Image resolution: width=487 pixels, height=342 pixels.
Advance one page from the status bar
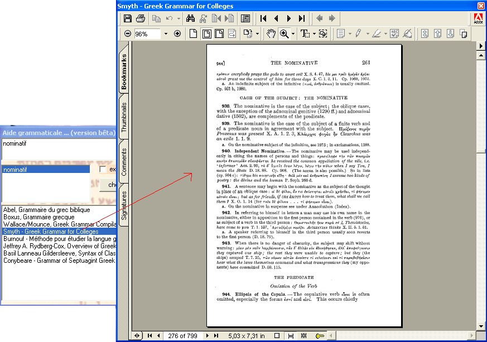point(207,336)
